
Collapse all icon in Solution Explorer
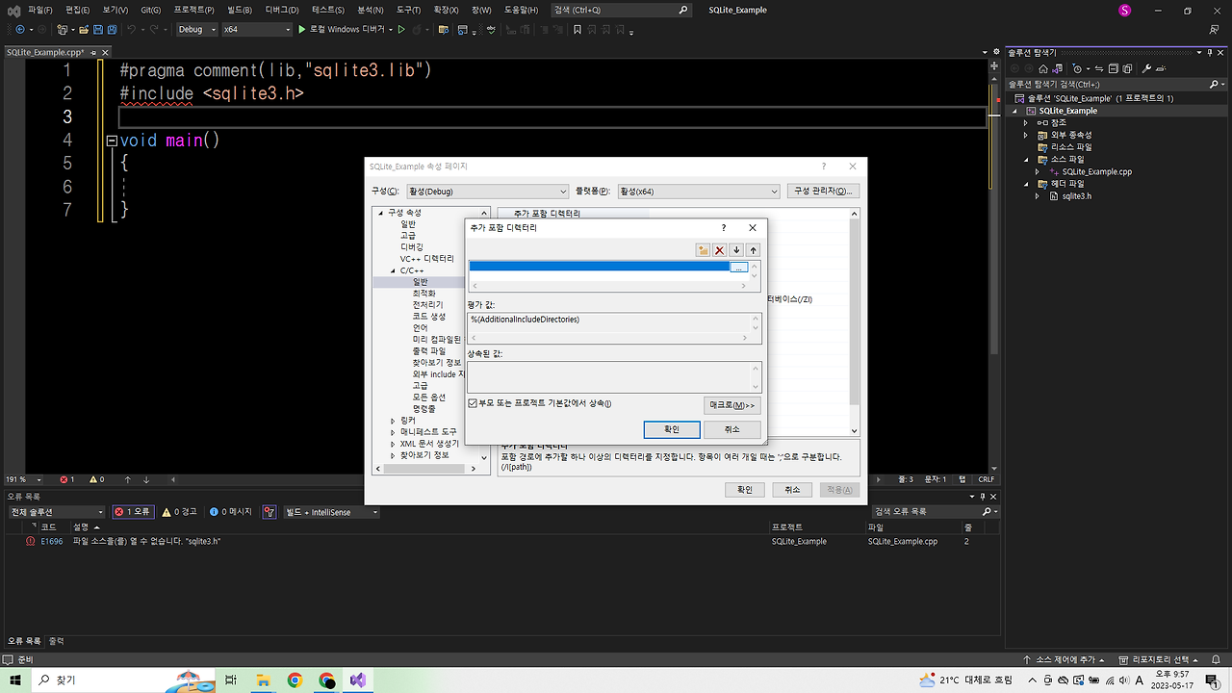click(1114, 69)
